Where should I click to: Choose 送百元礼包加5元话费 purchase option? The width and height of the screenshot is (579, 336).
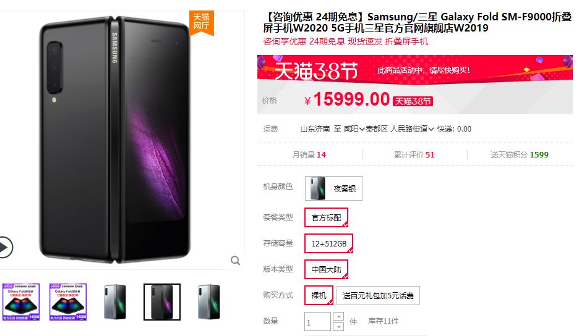coord(378,295)
